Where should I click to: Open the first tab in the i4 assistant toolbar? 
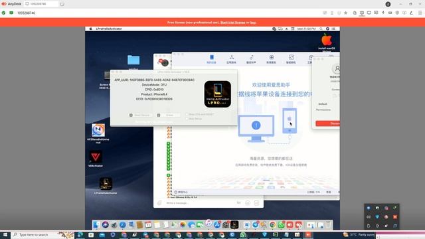211,59
